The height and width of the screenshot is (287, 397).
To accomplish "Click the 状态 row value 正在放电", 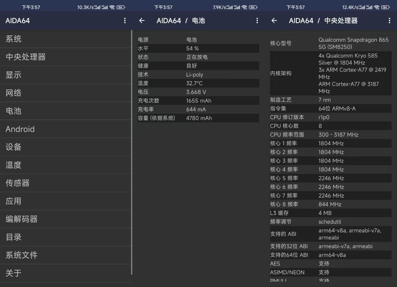I will [x=197, y=57].
